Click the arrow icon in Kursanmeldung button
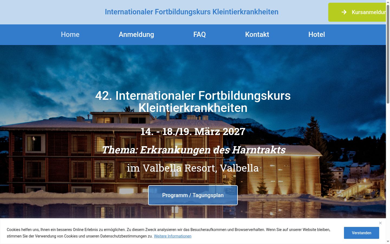Screen dimensions: 390x244 344,12
